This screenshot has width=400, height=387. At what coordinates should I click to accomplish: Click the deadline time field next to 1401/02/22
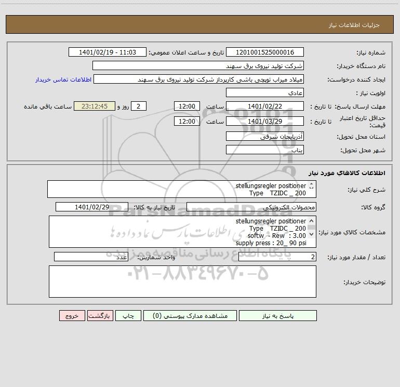point(186,106)
